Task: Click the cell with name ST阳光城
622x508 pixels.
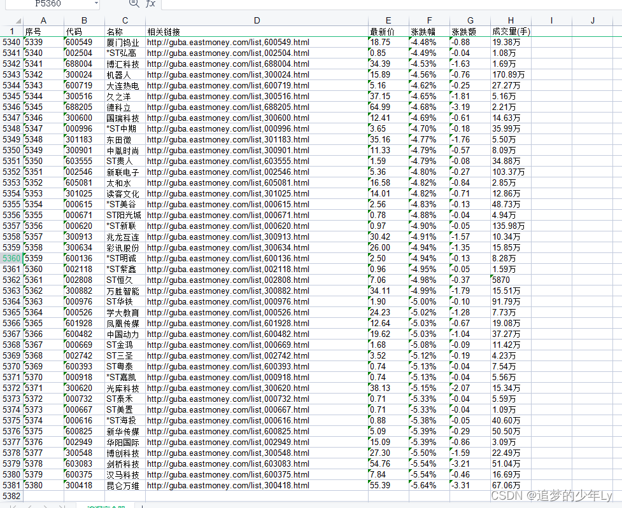Action: tap(125, 215)
